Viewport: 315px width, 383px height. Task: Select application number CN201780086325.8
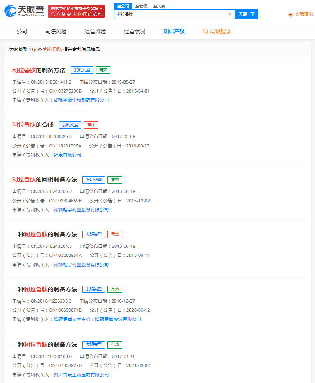coord(51,136)
